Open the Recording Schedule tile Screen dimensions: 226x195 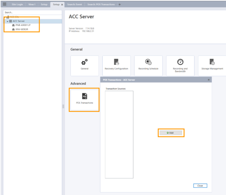[x=148, y=66]
